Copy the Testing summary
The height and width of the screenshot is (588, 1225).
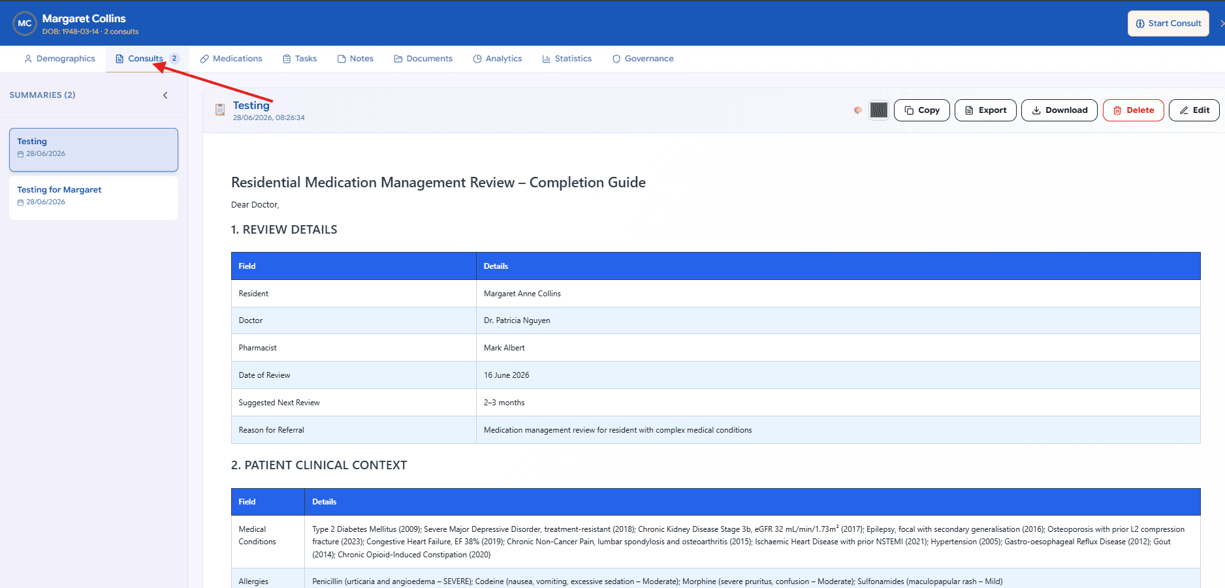pos(921,110)
